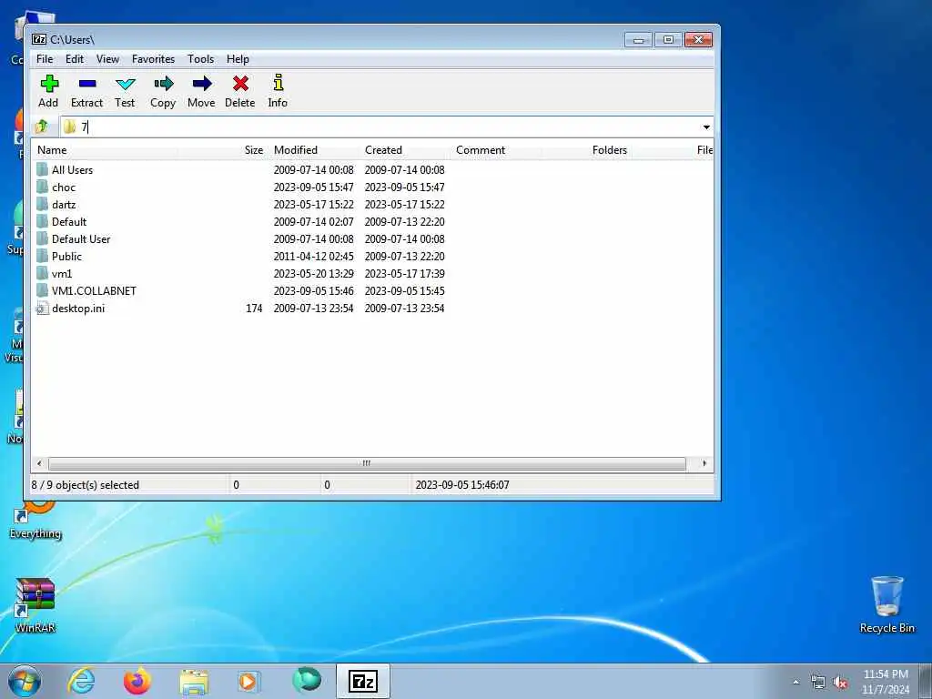Select the desktop.ini file icon
Viewport: 932px width, 699px height.
click(42, 308)
